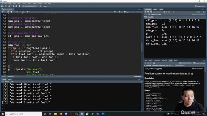Open the Import Dataset dropdown
Image resolution: width=207 pixels, height=116 pixels.
156,12
